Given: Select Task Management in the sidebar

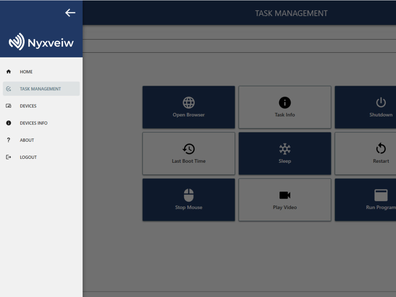Looking at the screenshot, I should pyautogui.click(x=41, y=89).
